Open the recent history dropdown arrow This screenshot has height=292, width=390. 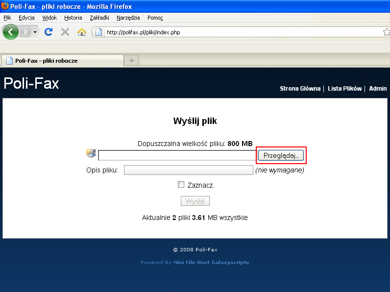[35, 32]
